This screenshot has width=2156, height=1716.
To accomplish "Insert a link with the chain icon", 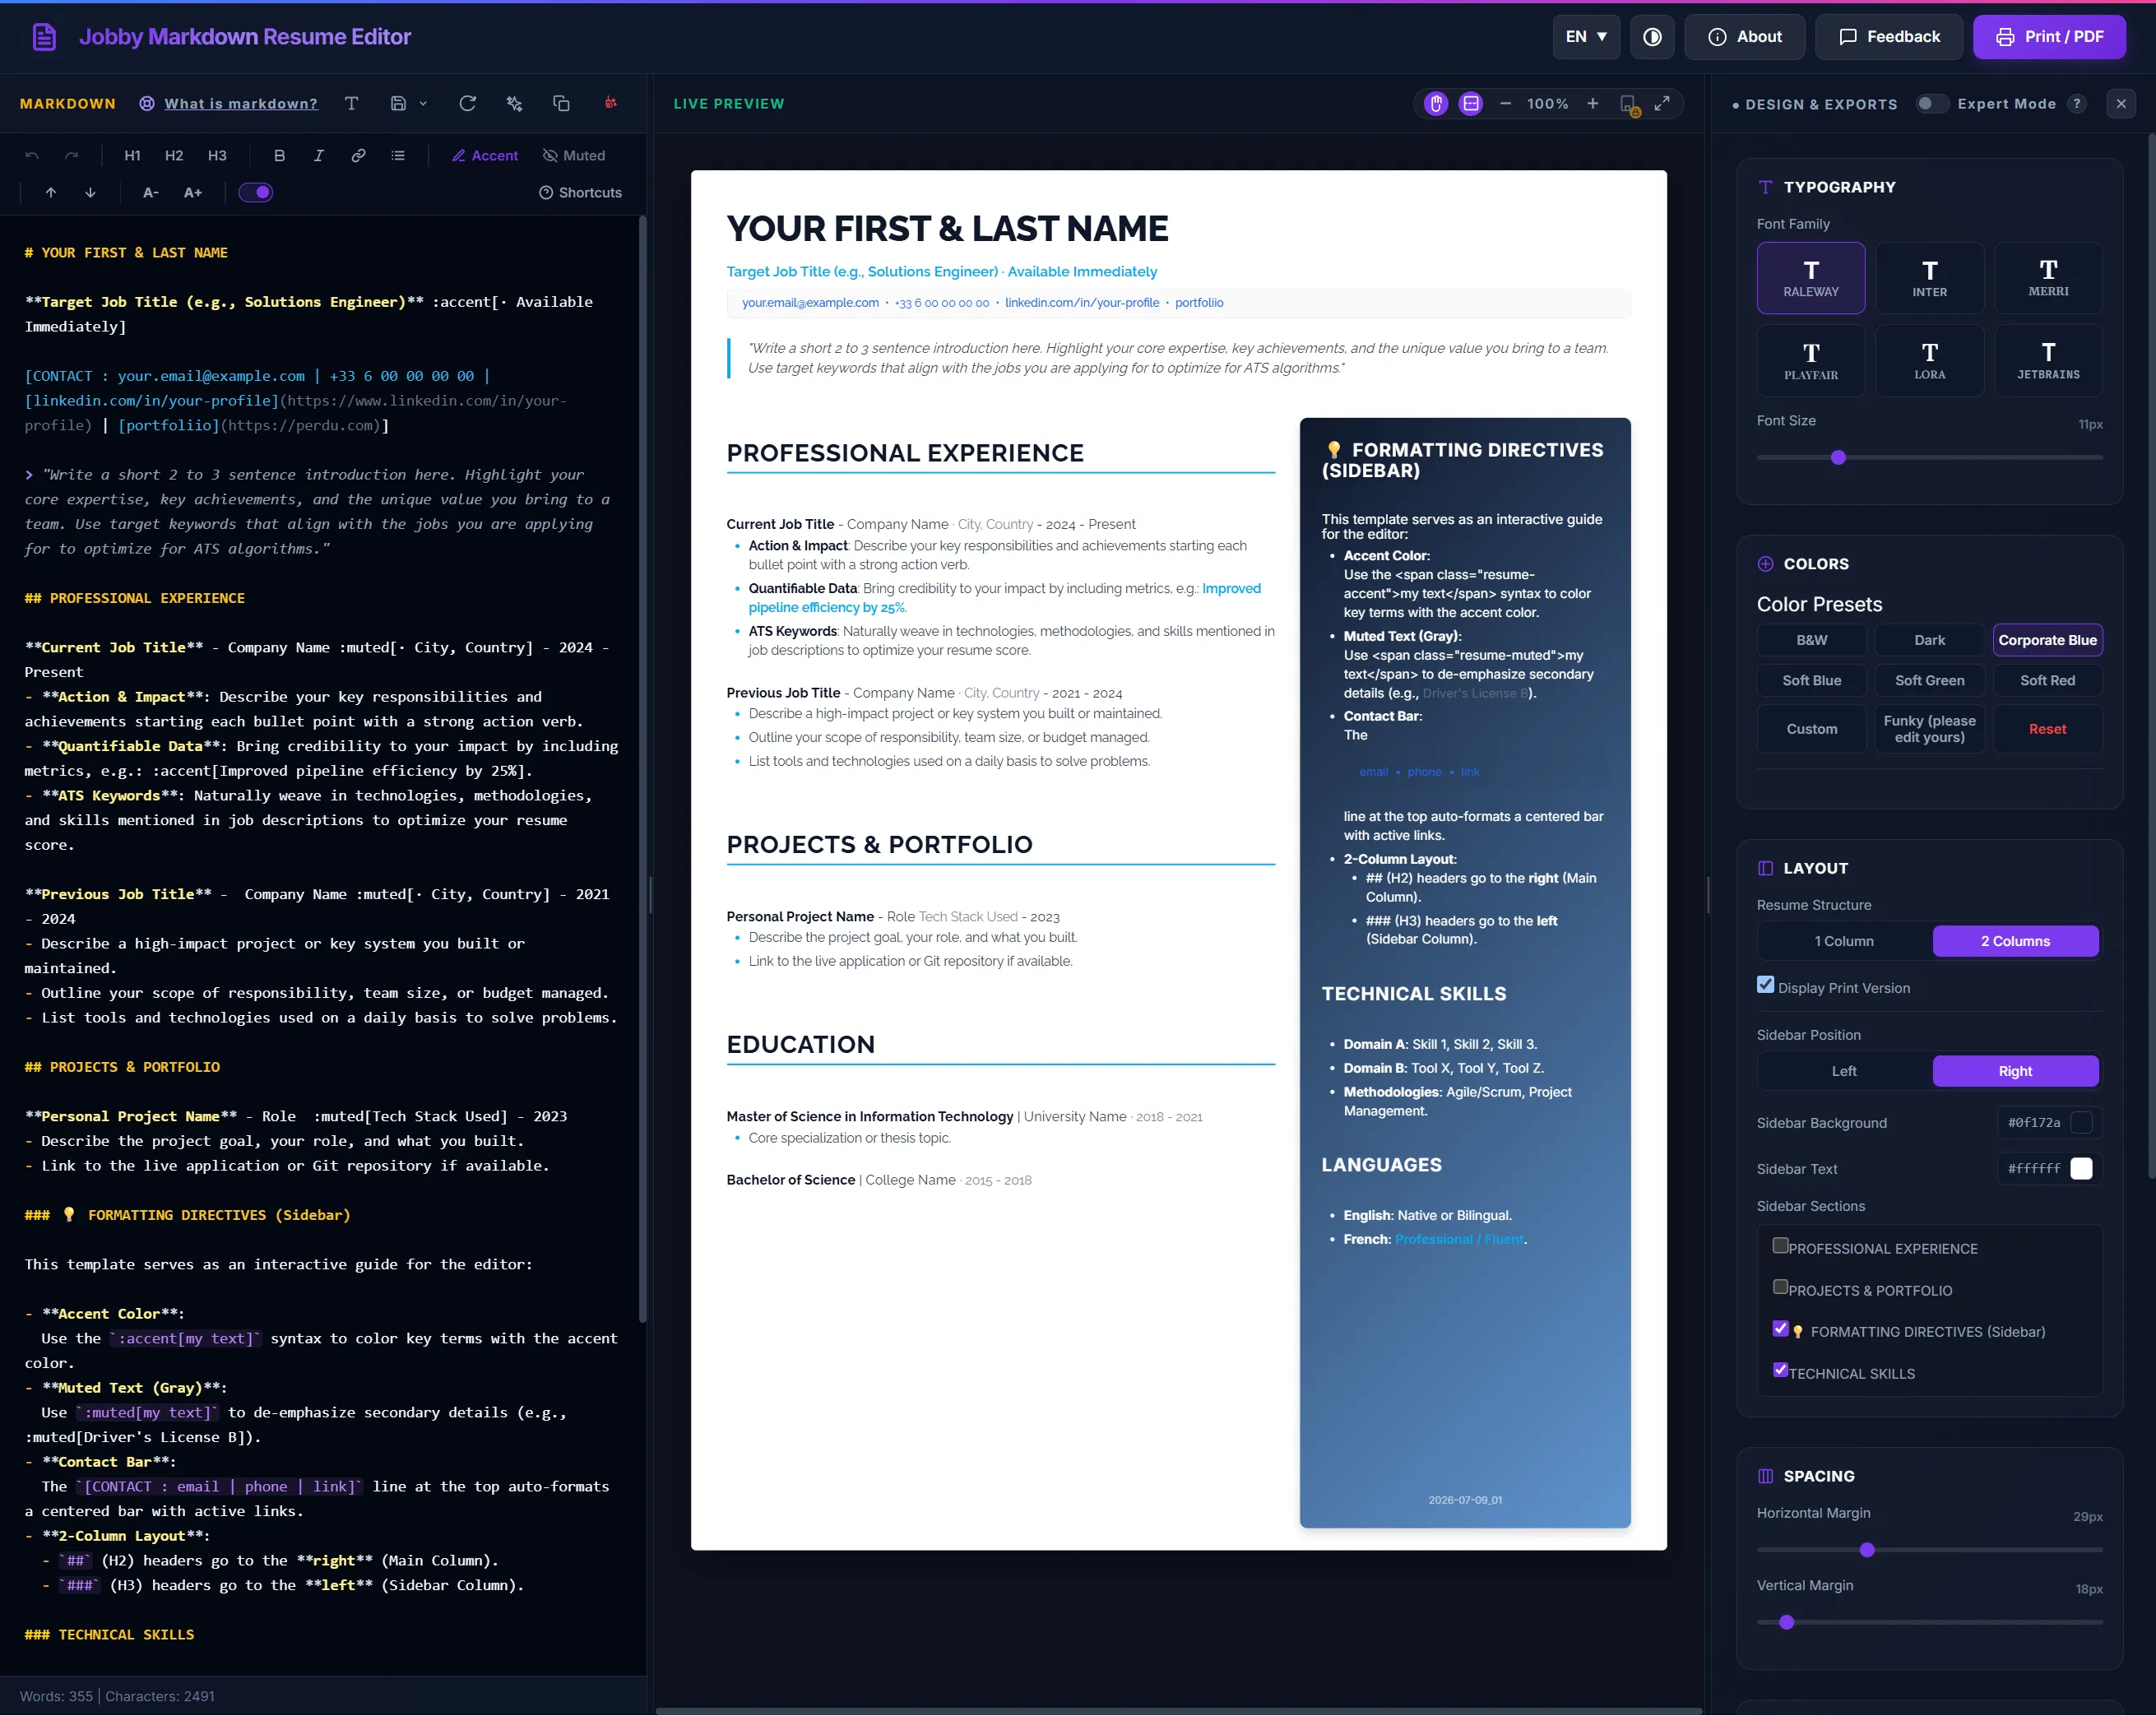I will pos(358,156).
